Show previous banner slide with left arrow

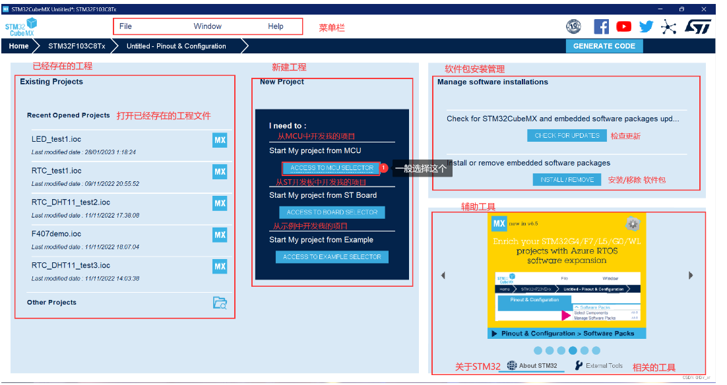pos(443,275)
